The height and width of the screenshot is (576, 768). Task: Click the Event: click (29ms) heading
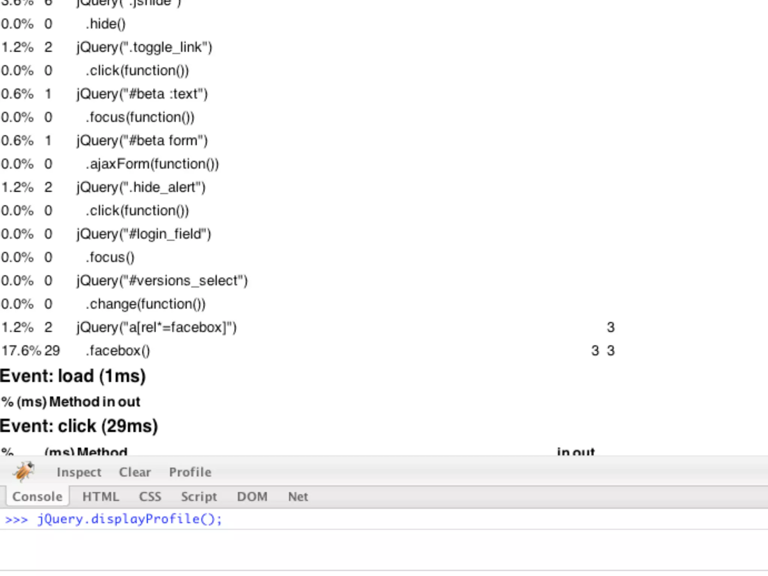click(79, 426)
